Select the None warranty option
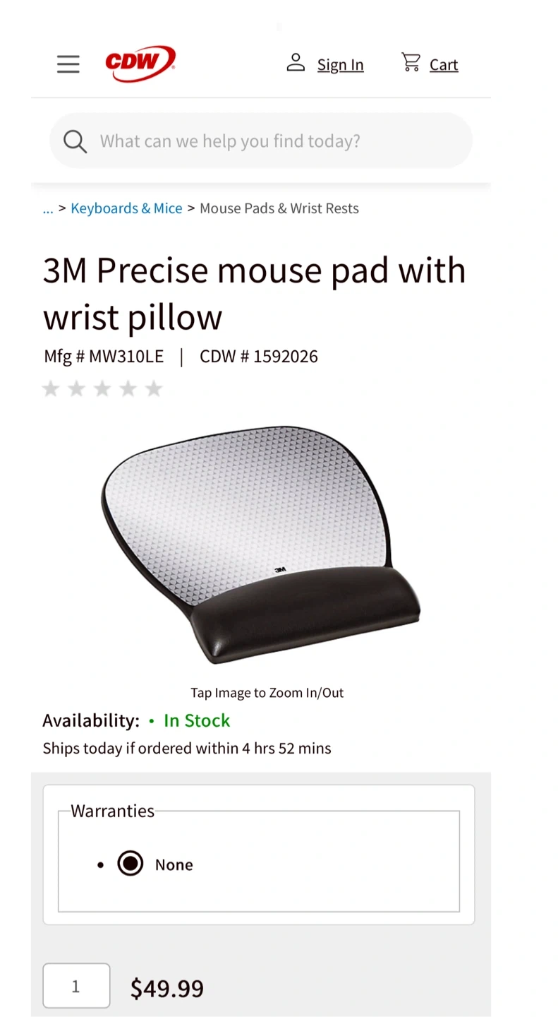The image size is (558, 1017). [x=131, y=864]
